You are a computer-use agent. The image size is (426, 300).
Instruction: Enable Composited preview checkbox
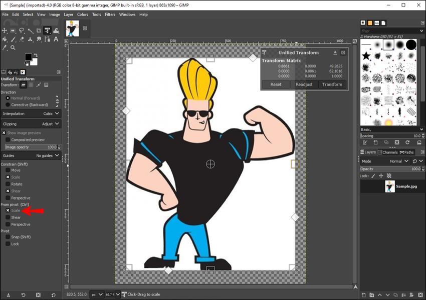pyautogui.click(x=8, y=140)
